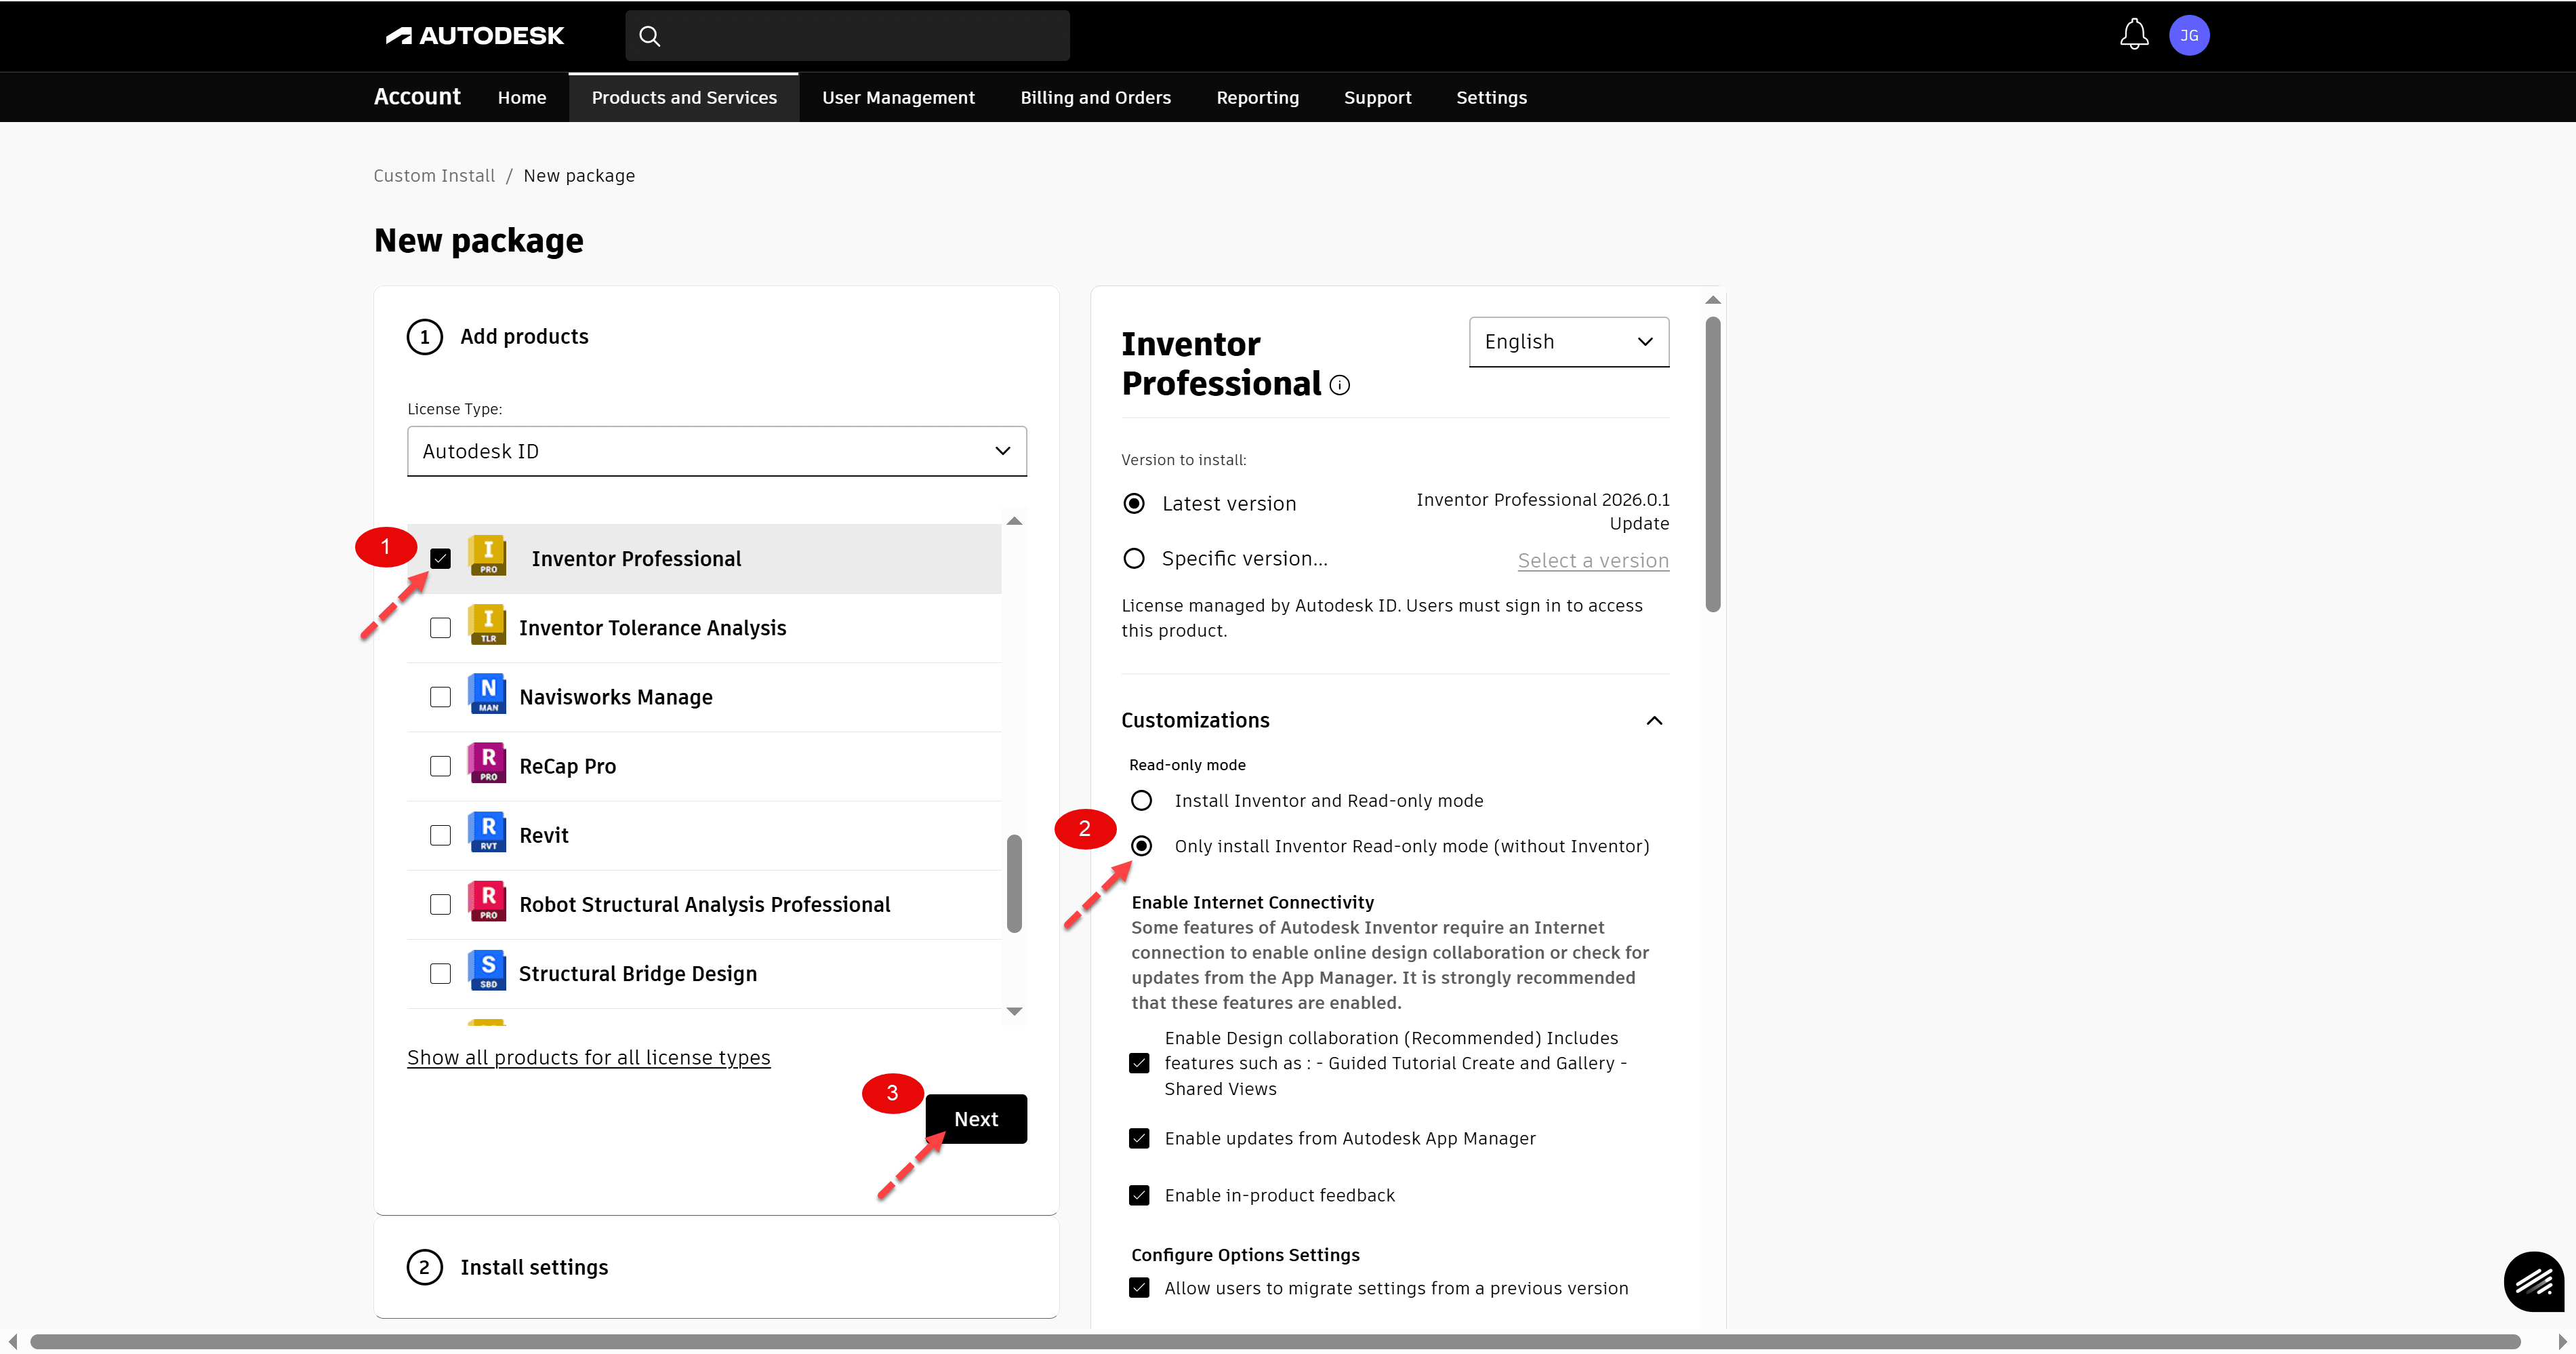
Task: Toggle Enable updates from Autodesk App Manager
Action: (1139, 1138)
